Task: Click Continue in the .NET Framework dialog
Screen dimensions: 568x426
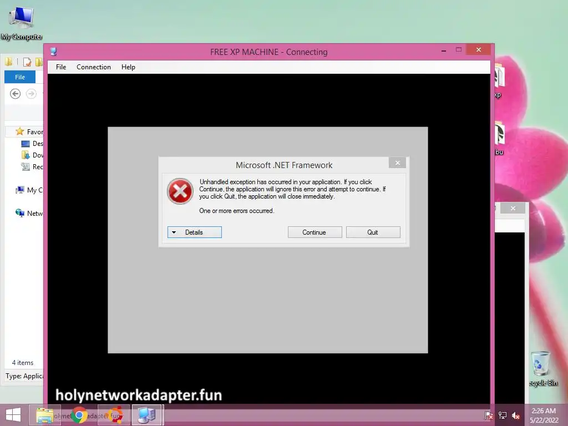Action: (315, 232)
